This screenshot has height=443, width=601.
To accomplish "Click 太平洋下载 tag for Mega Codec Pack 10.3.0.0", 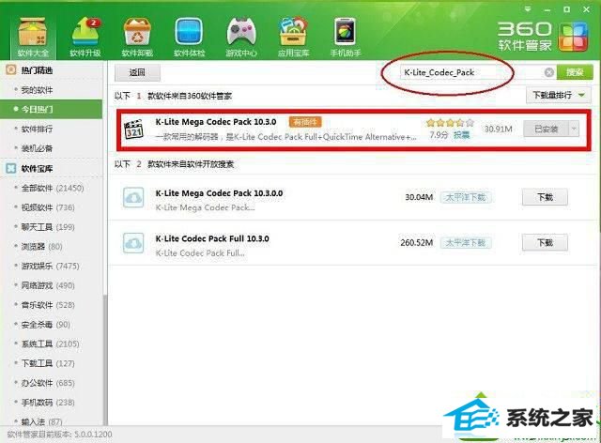I will tap(466, 197).
